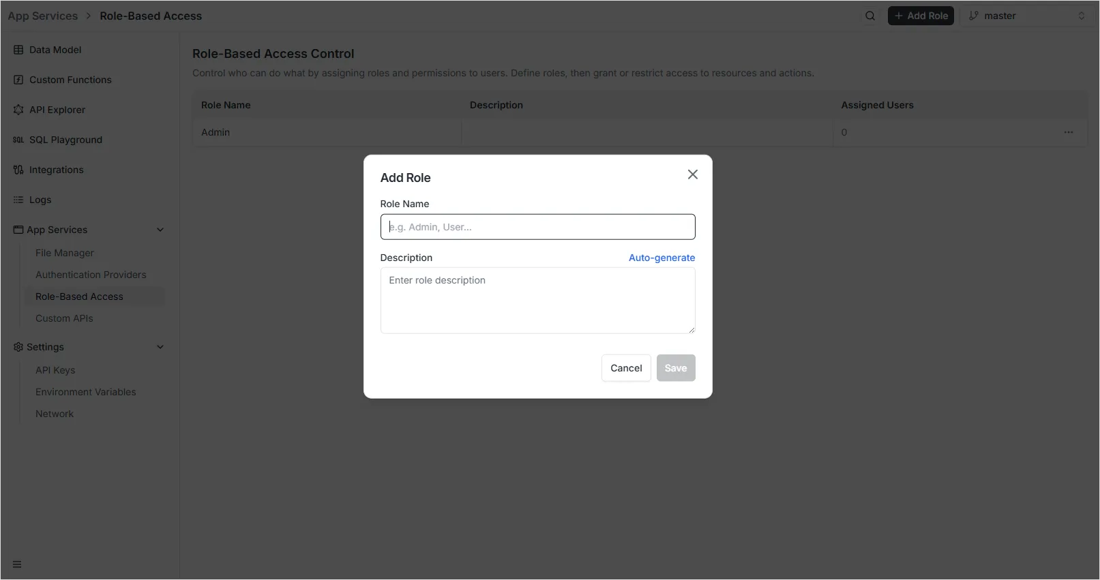1100x580 pixels.
Task: Close the Add Role dialog
Action: pyautogui.click(x=692, y=174)
